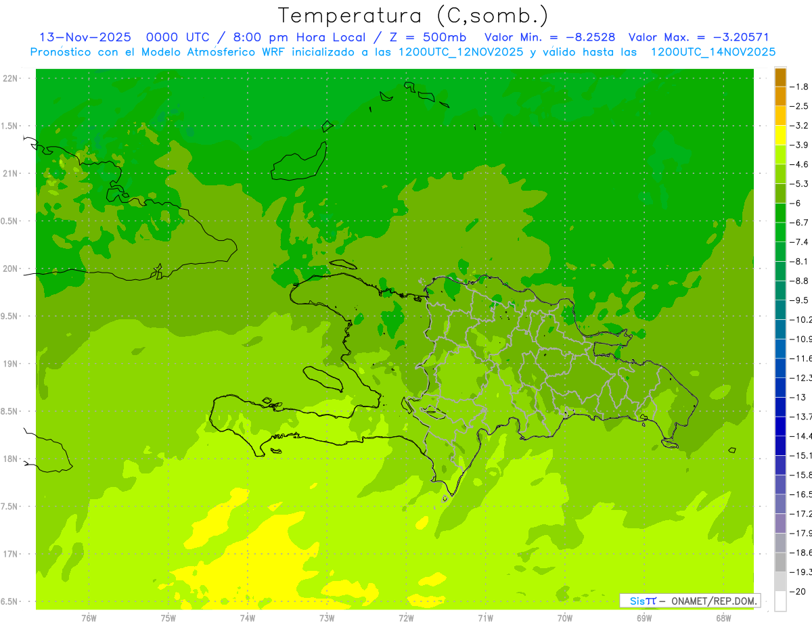Viewport: 812px width, 627px height.
Task: Click the teal swatch between -9.5 and -10.2
Action: 780,310
